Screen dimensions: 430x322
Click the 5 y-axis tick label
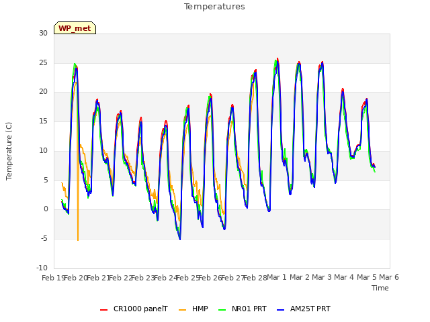46,180
